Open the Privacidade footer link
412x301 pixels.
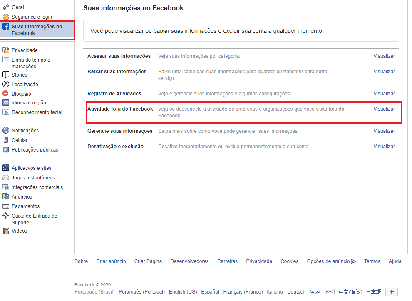(x=259, y=261)
